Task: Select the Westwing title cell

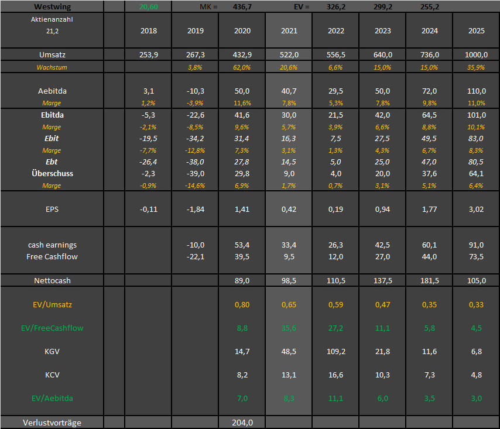Action: (52, 6)
